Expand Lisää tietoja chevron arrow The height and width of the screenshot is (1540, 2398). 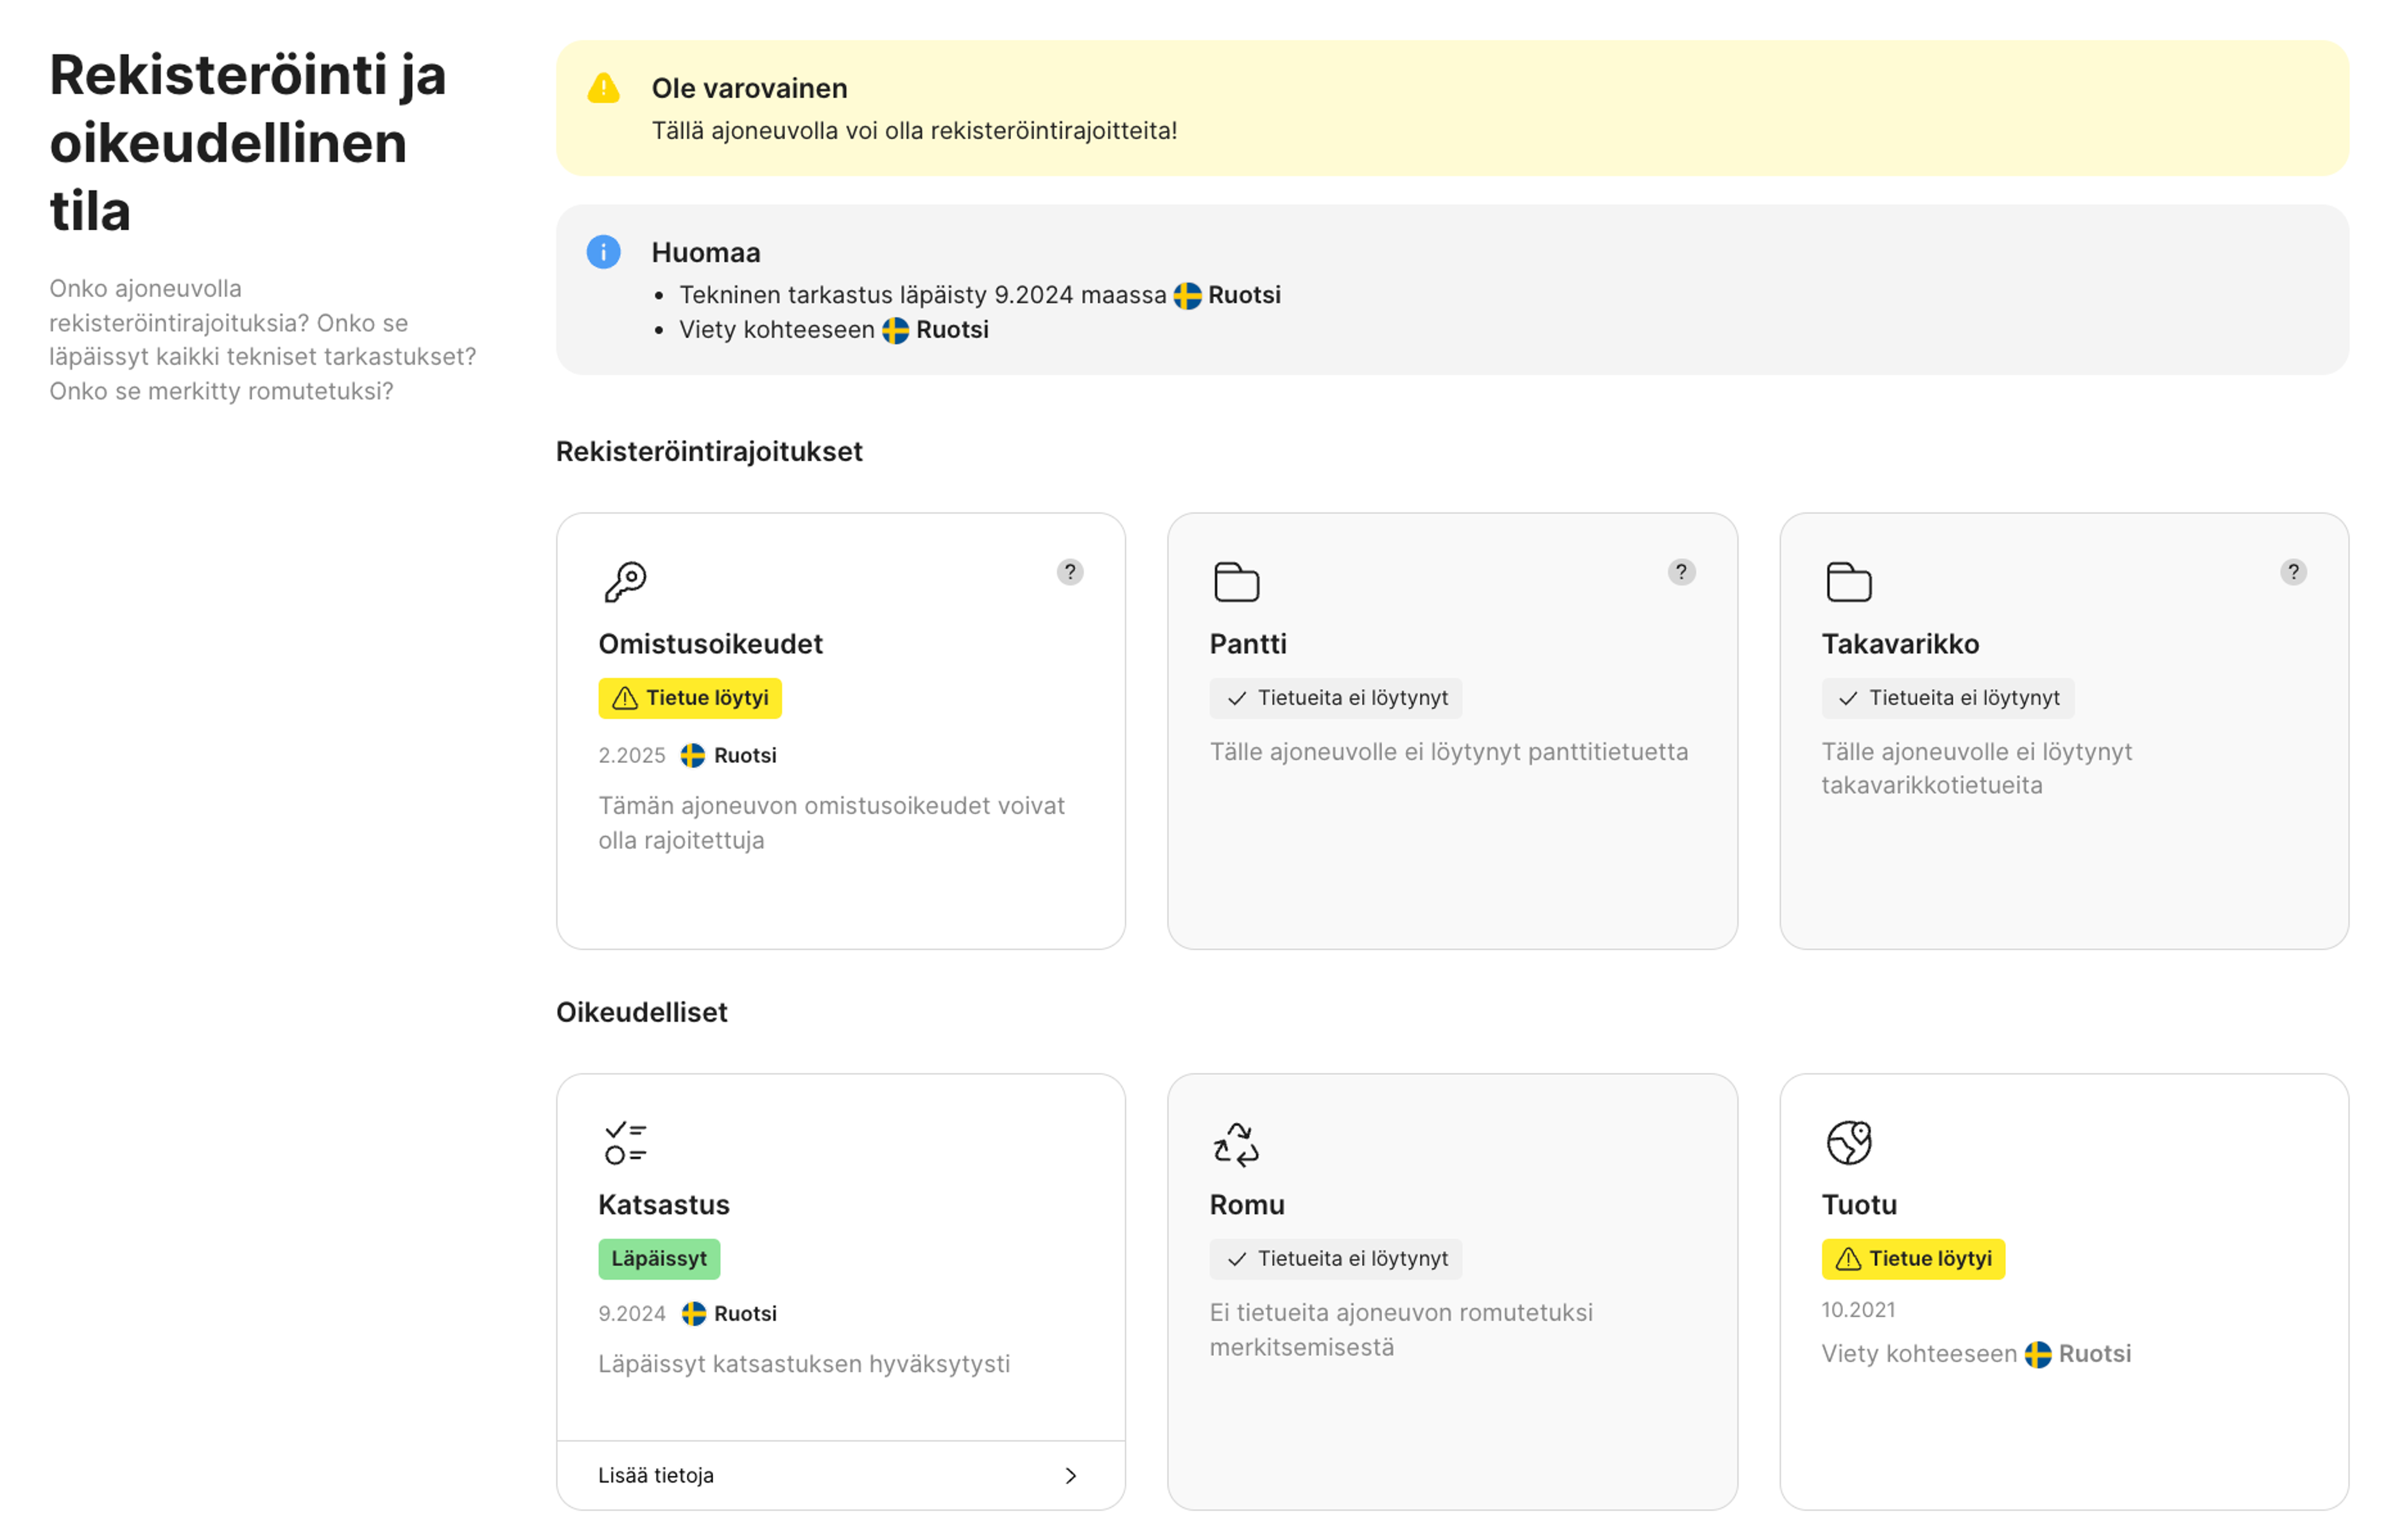(x=1070, y=1476)
